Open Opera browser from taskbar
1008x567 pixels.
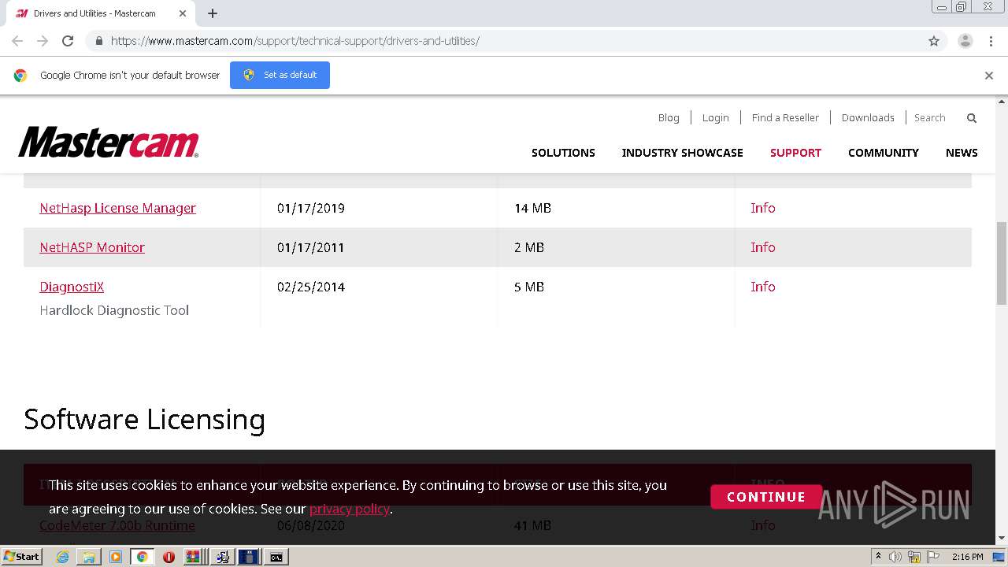(169, 557)
